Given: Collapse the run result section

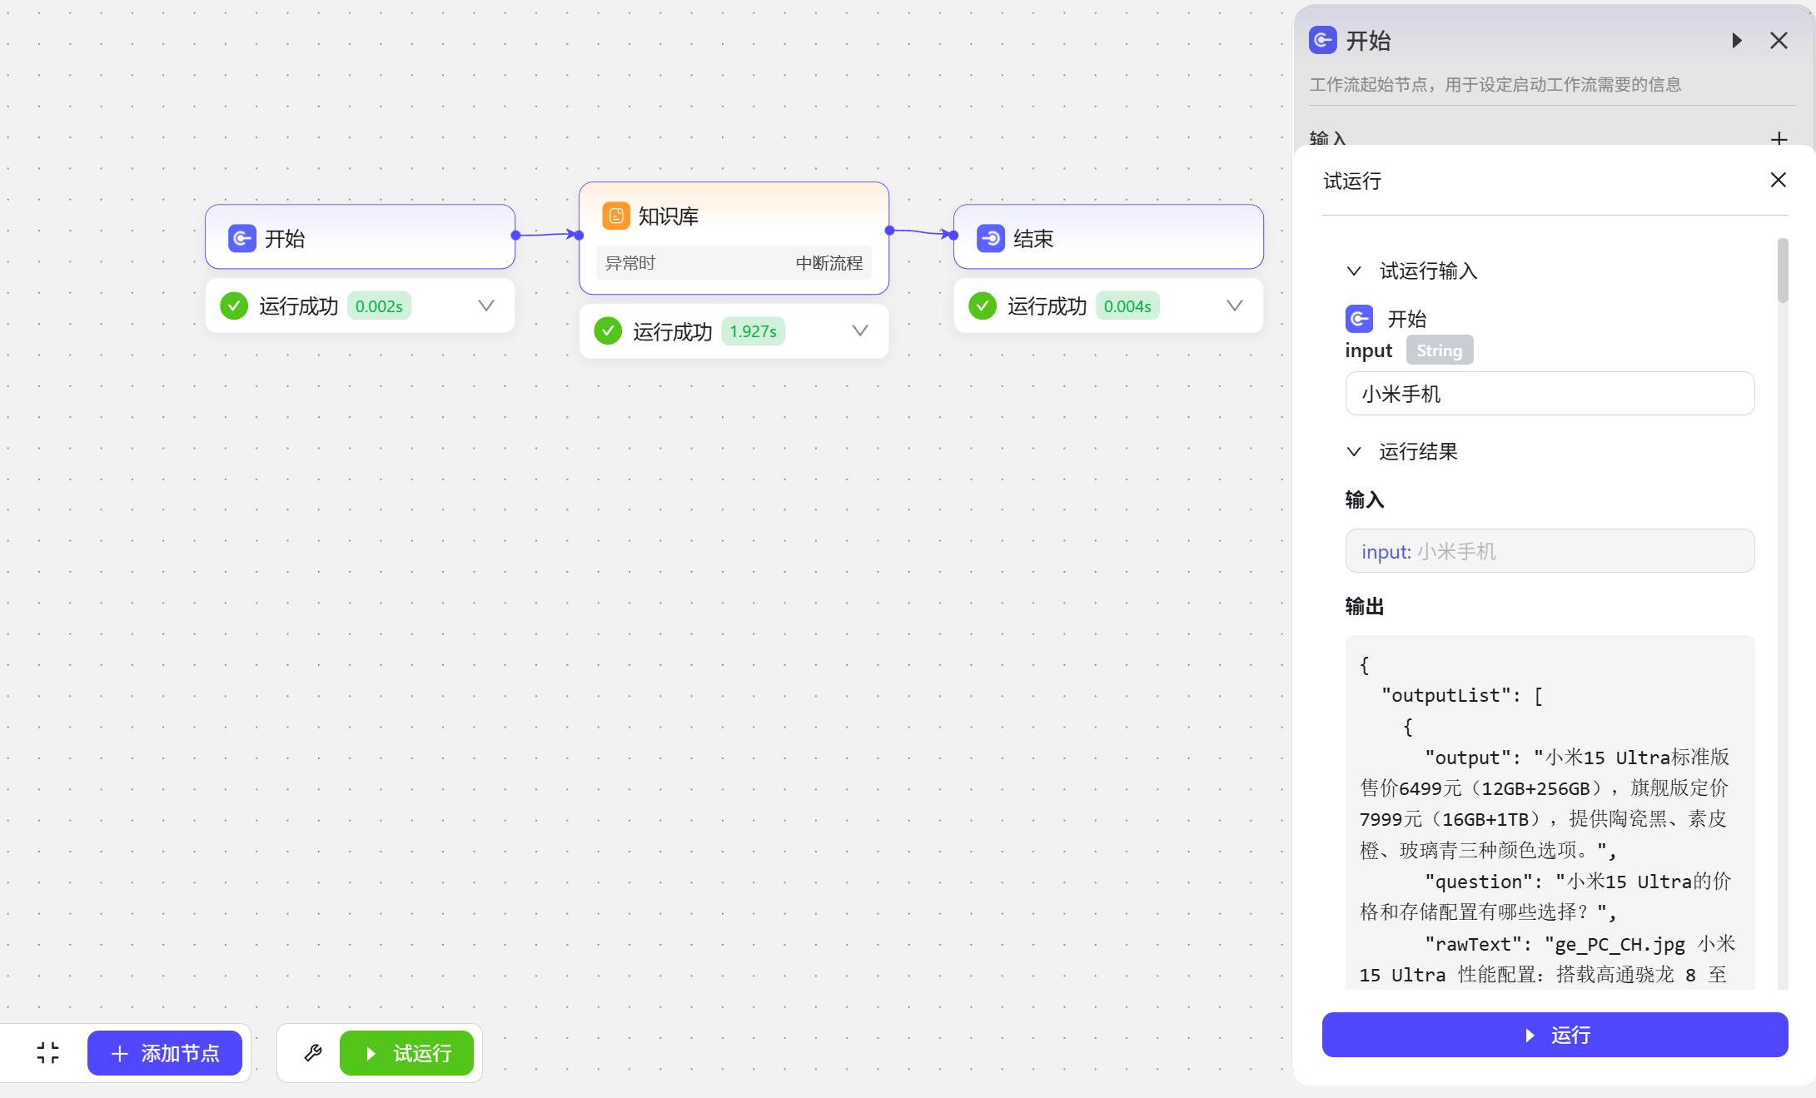Looking at the screenshot, I should coord(1355,452).
